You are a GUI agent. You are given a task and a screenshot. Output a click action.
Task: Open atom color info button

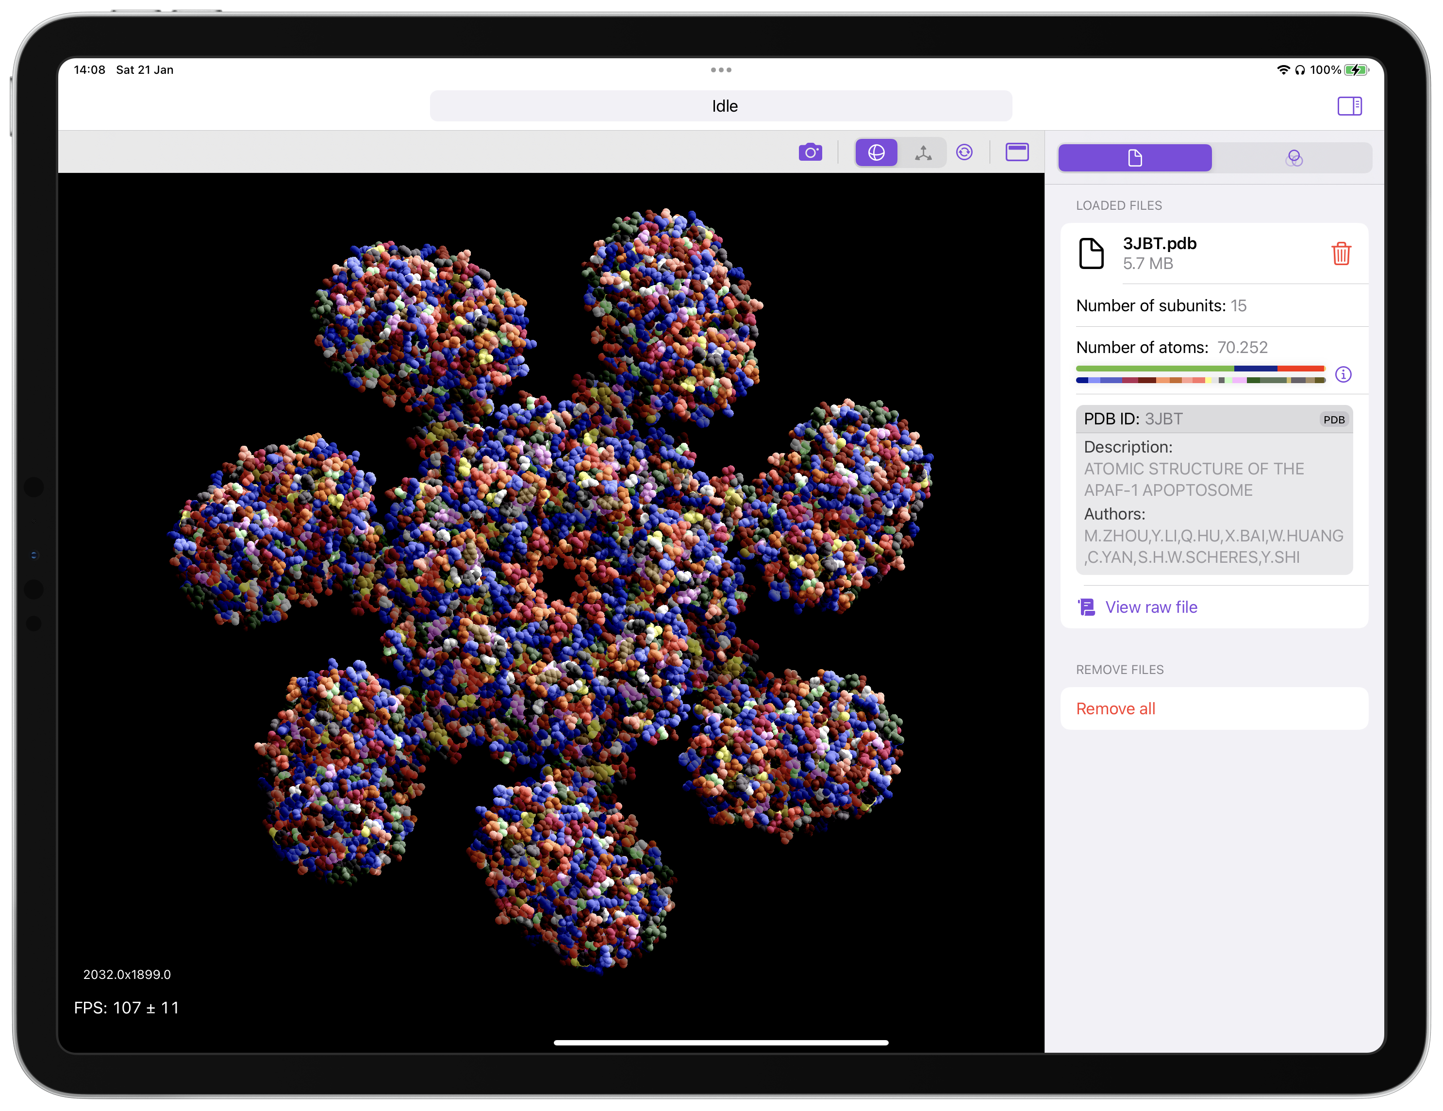click(1343, 375)
